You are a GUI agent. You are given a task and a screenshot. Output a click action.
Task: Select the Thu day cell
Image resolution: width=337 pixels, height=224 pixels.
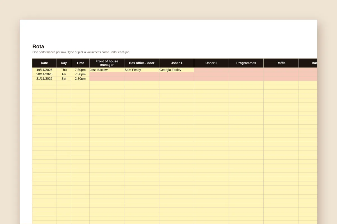point(64,70)
